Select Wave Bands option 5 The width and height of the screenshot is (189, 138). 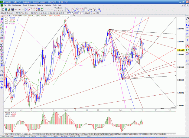(x=61, y=10)
